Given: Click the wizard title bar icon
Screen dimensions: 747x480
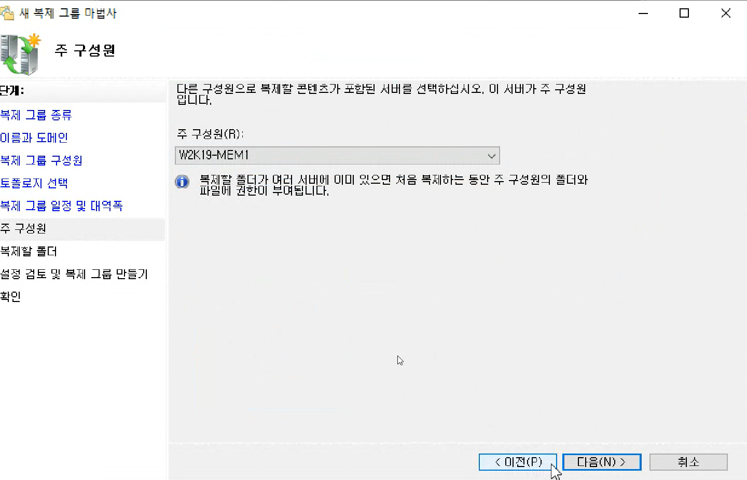Looking at the screenshot, I should pyautogui.click(x=7, y=13).
